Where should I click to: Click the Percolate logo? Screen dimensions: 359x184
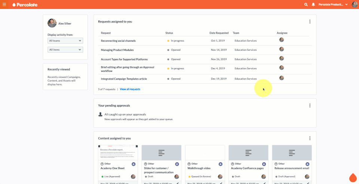click(25, 4)
